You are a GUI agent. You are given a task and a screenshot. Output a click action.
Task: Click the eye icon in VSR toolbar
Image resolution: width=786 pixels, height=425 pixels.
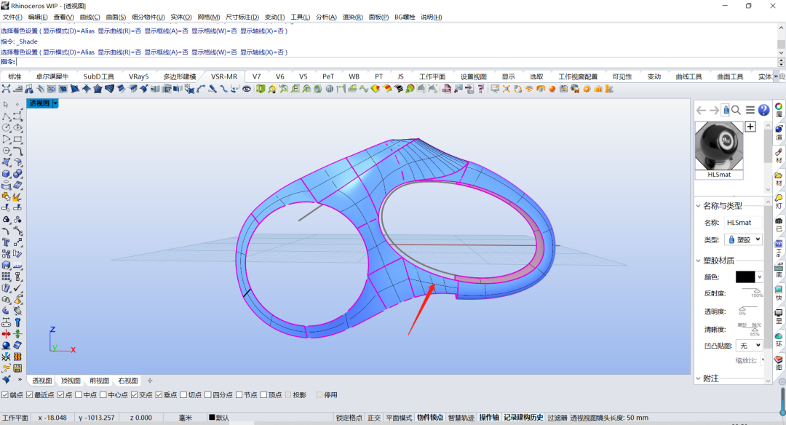coord(247,89)
